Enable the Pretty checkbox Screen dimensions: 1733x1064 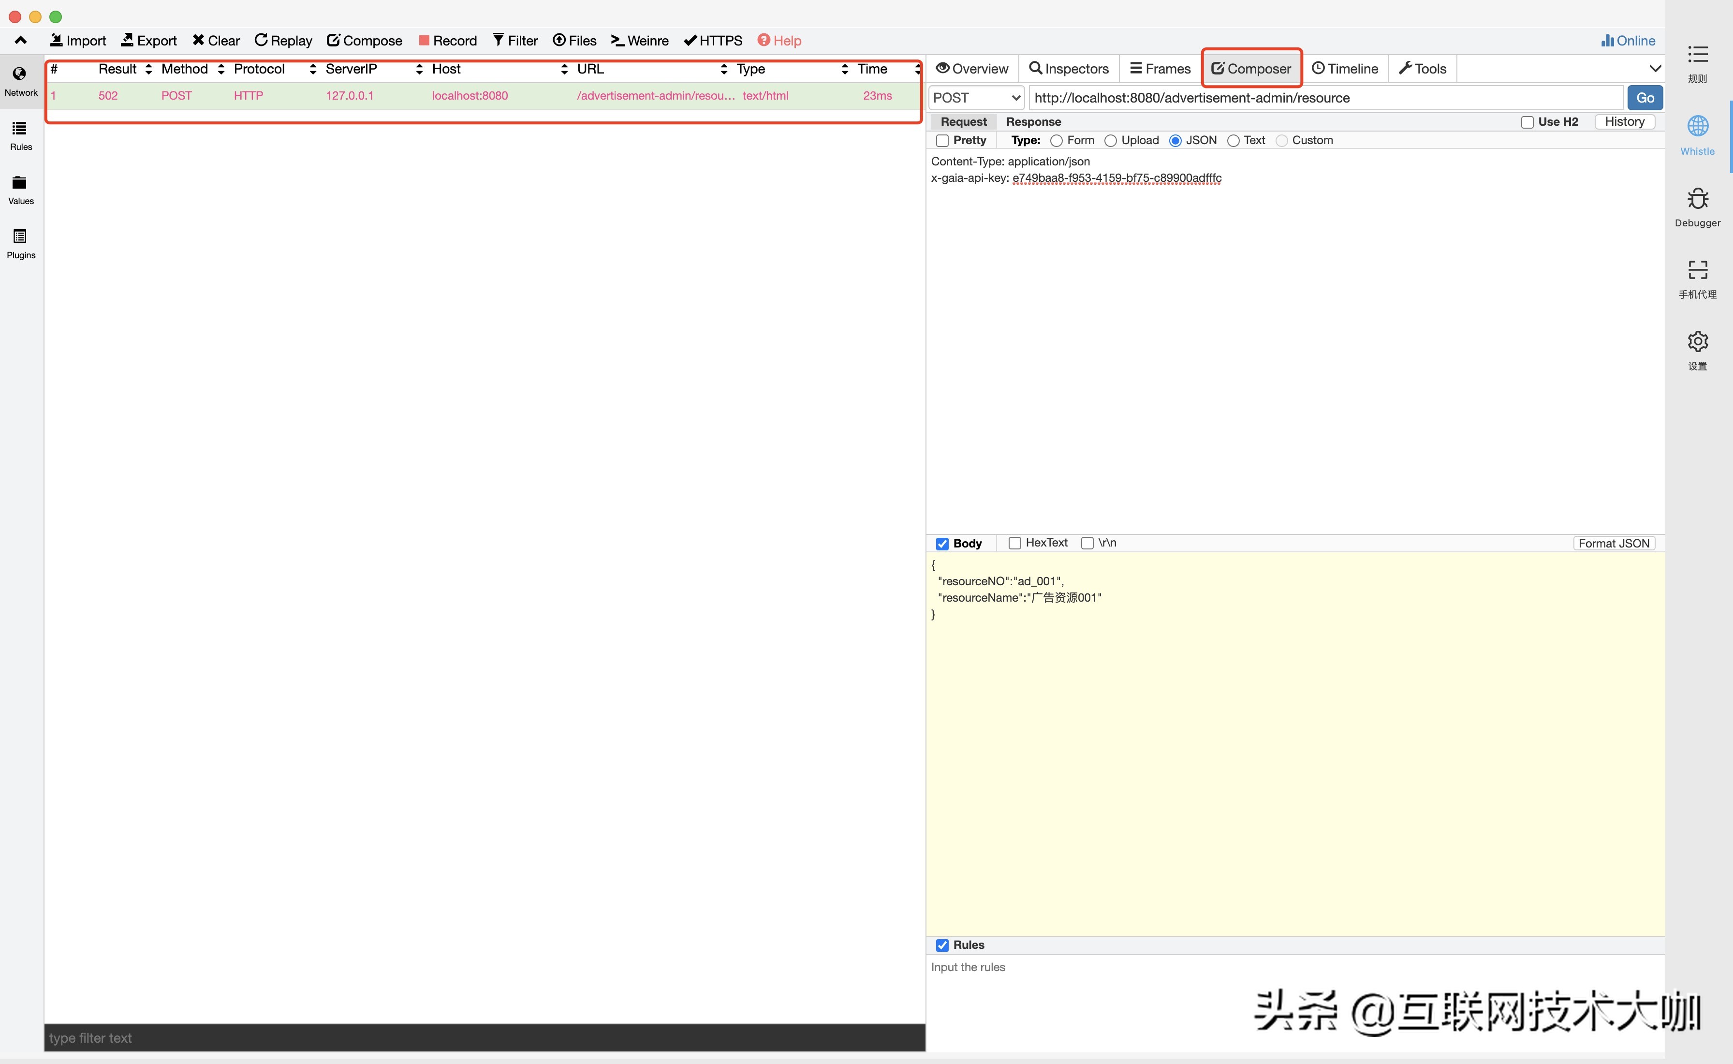(942, 141)
